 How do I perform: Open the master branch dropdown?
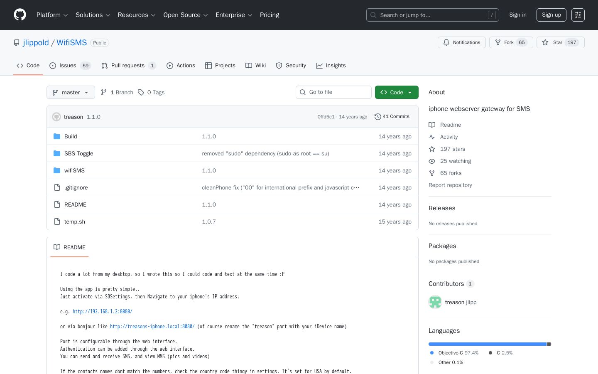click(x=71, y=92)
